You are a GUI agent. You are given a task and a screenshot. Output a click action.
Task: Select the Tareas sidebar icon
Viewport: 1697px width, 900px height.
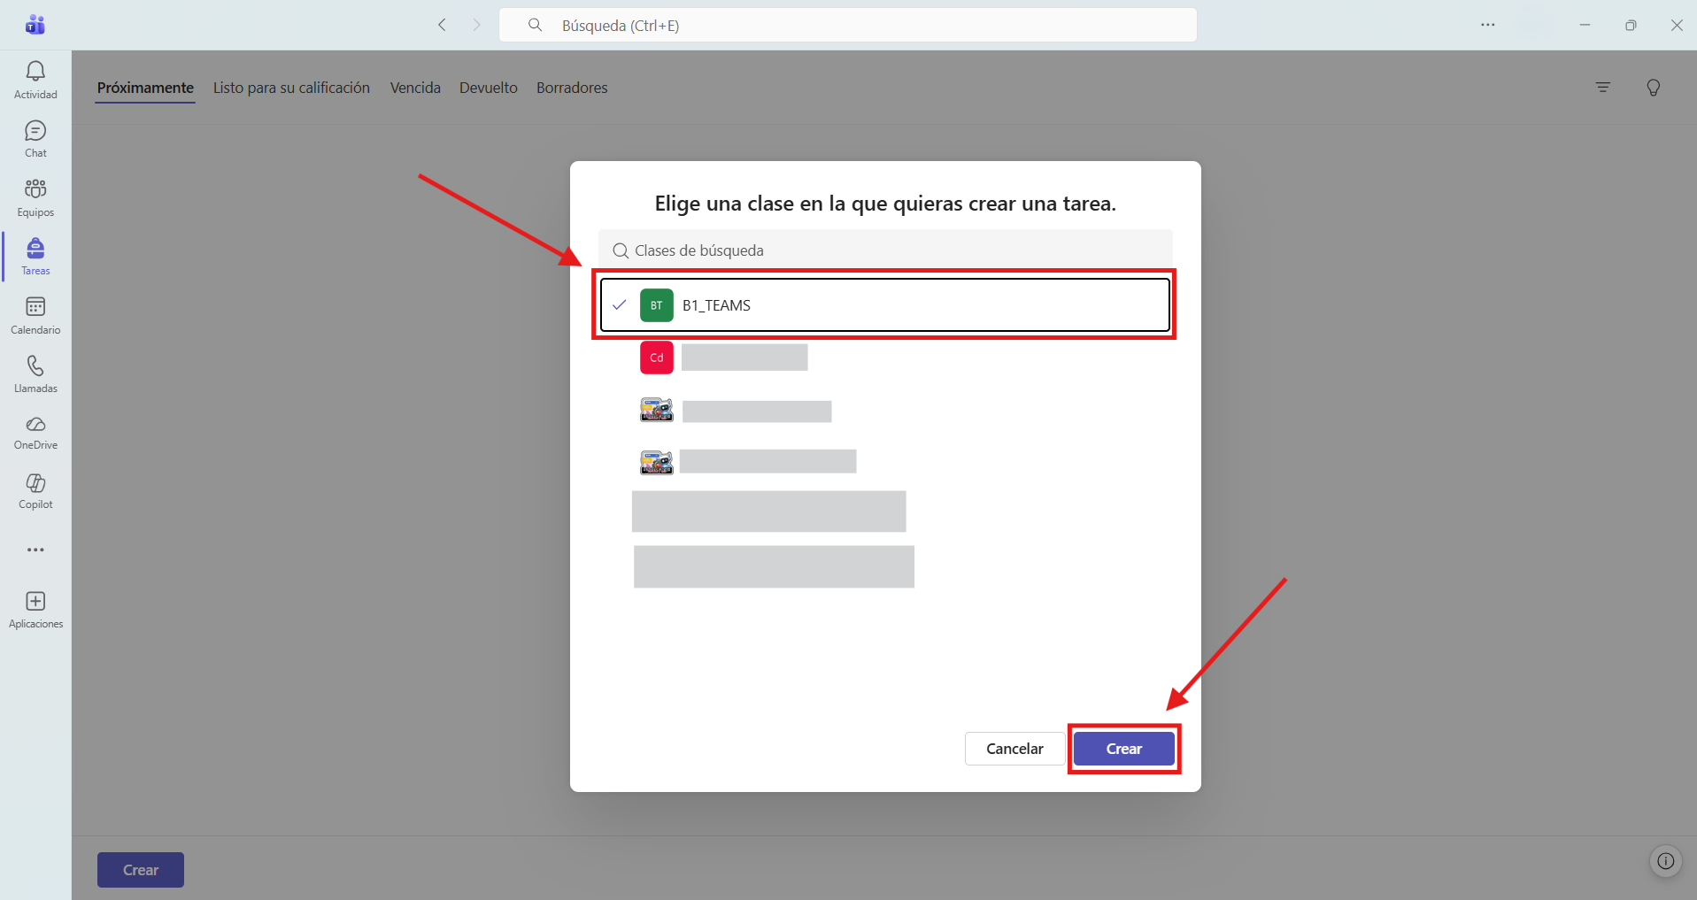35,257
